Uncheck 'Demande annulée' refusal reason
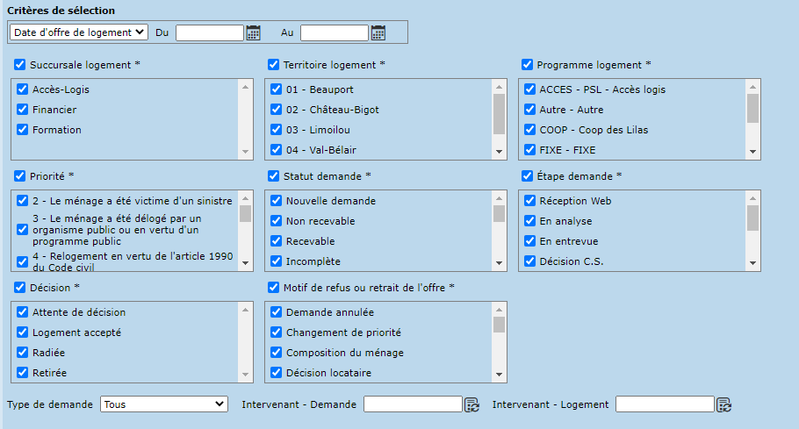This screenshot has width=799, height=429. coord(276,312)
